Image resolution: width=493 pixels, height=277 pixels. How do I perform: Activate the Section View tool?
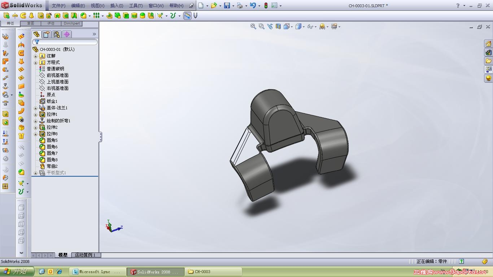[278, 26]
